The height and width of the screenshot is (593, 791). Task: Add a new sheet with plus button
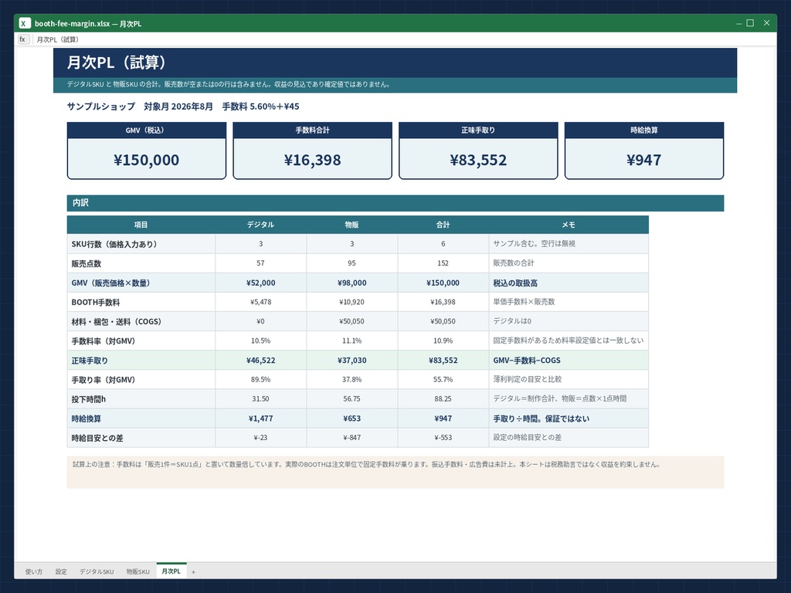pos(193,572)
